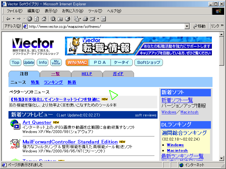Open the Windows version-up info link
The height and width of the screenshot is (169, 226).
[169, 112]
